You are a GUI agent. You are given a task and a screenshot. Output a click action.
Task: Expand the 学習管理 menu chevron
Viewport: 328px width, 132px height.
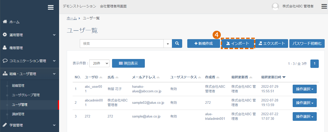click(x=54, y=125)
